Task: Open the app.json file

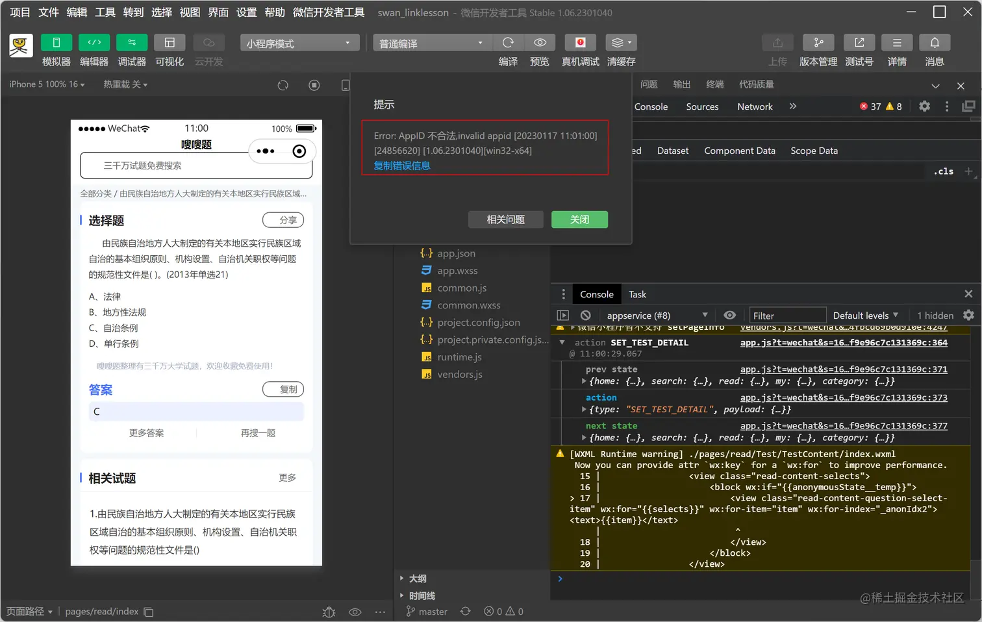Action: [456, 253]
